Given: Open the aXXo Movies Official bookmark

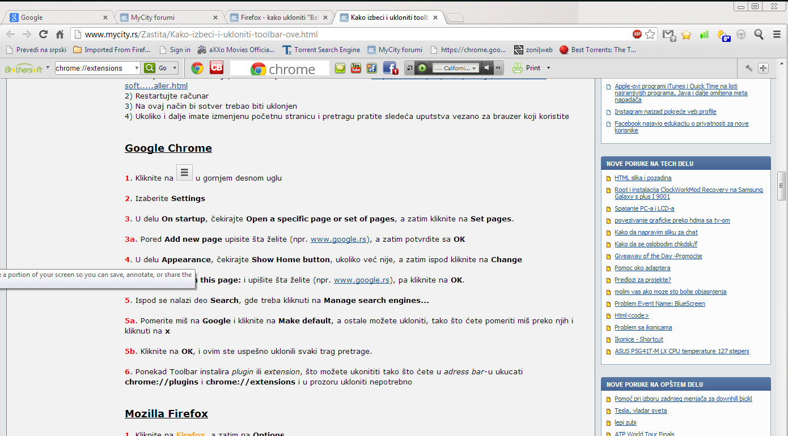Looking at the screenshot, I should pos(236,50).
